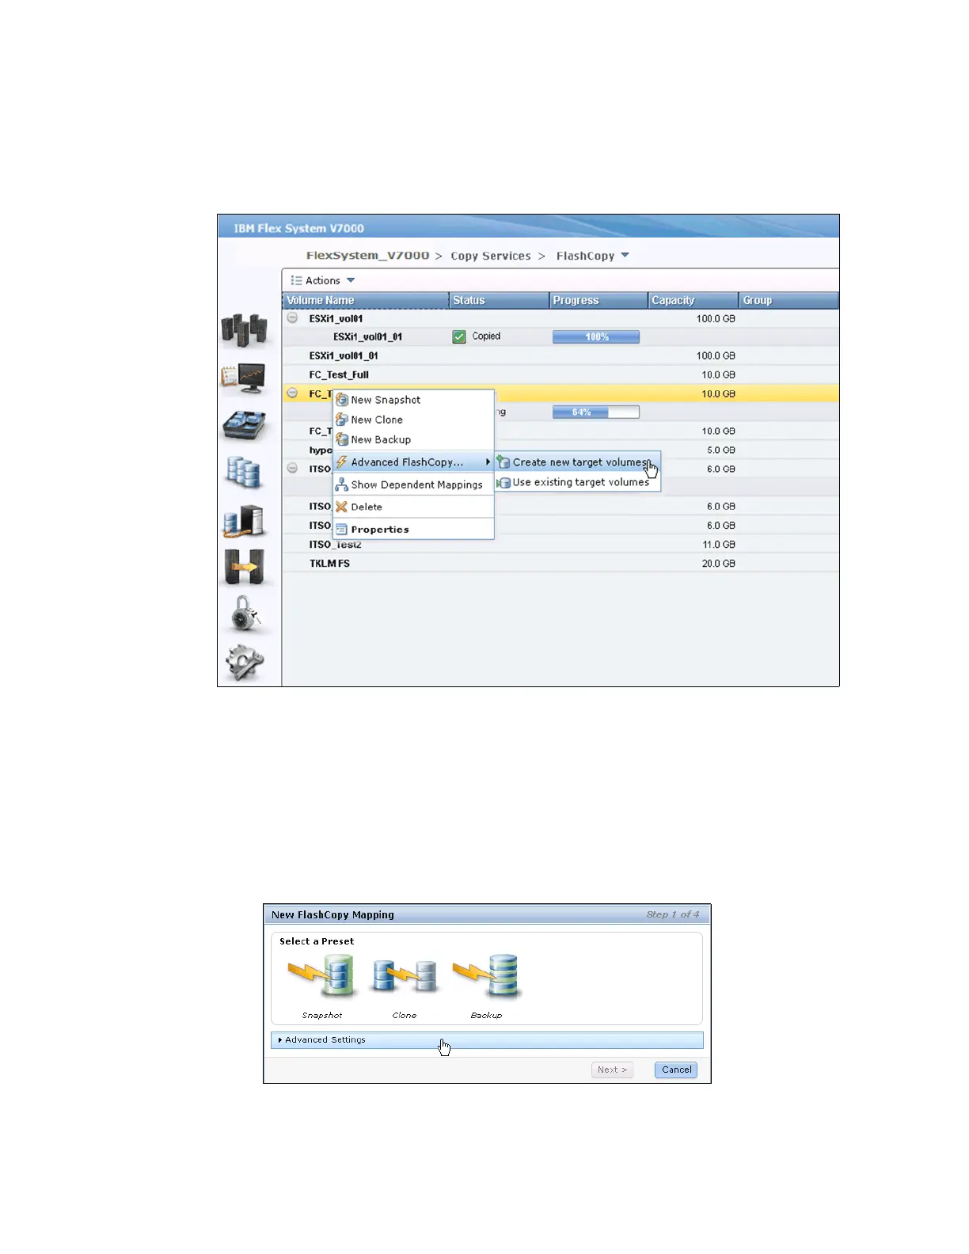Image resolution: width=969 pixels, height=1254 pixels.
Task: Select Show Dependent Mappings
Action: coord(413,484)
